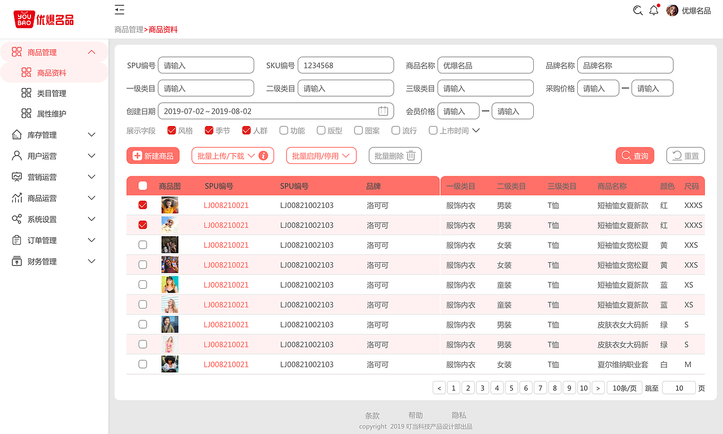723x434 pixels.
Task: Click the 一级类目 input field
Action: tap(206, 88)
